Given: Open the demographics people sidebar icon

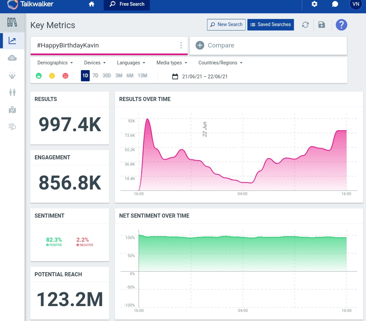Looking at the screenshot, I should click(13, 93).
